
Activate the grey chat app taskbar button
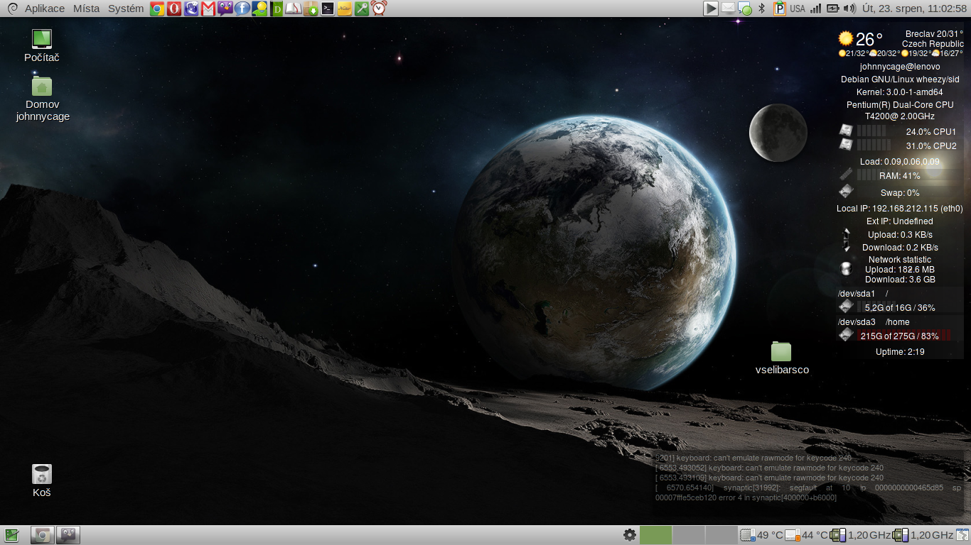point(68,535)
